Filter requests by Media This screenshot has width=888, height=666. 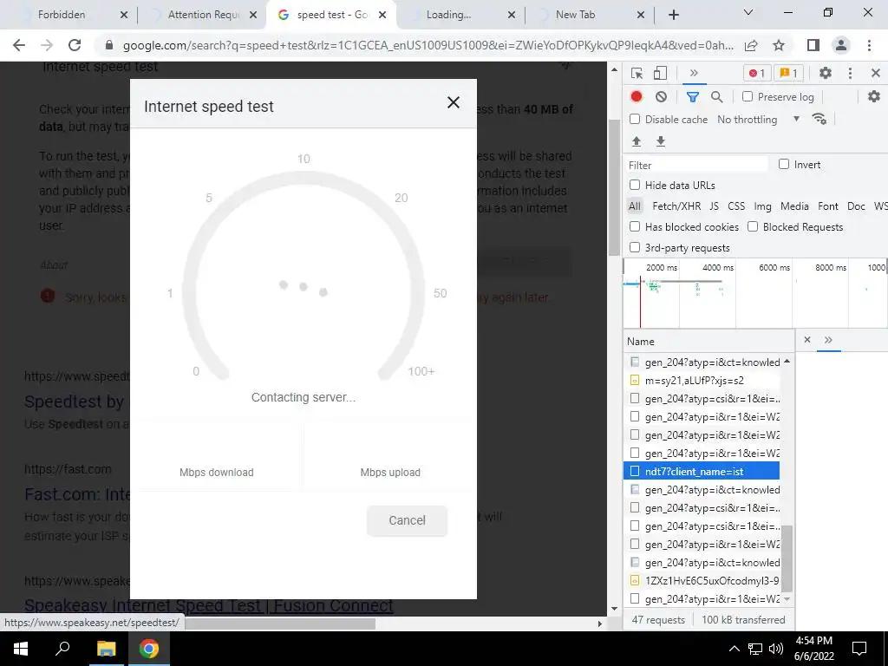tap(794, 206)
